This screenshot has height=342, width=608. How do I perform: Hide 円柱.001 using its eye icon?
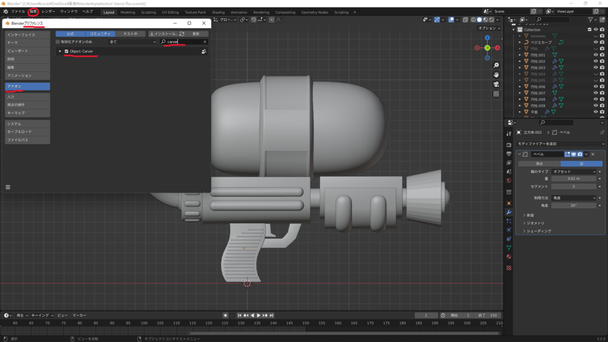pos(595,55)
